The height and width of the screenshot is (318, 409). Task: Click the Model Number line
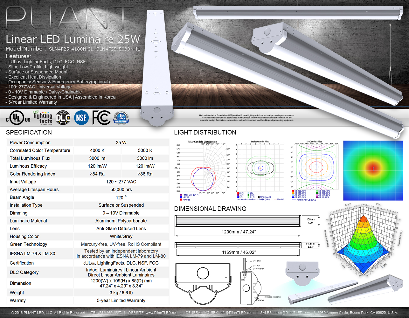pyautogui.click(x=73, y=49)
